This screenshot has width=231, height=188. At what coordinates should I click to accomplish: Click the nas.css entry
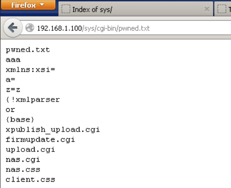(x=23, y=170)
